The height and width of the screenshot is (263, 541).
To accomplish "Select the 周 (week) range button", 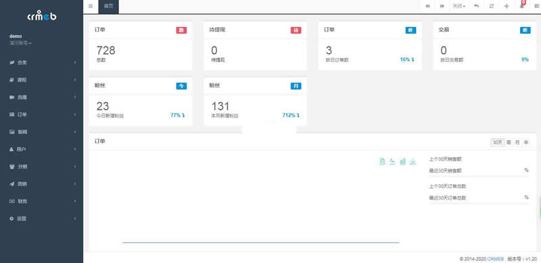I will tap(509, 142).
